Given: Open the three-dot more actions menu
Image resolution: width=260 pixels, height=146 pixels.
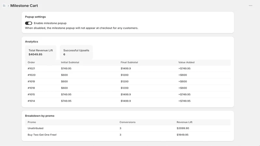Looking at the screenshot, I should tap(250, 6).
